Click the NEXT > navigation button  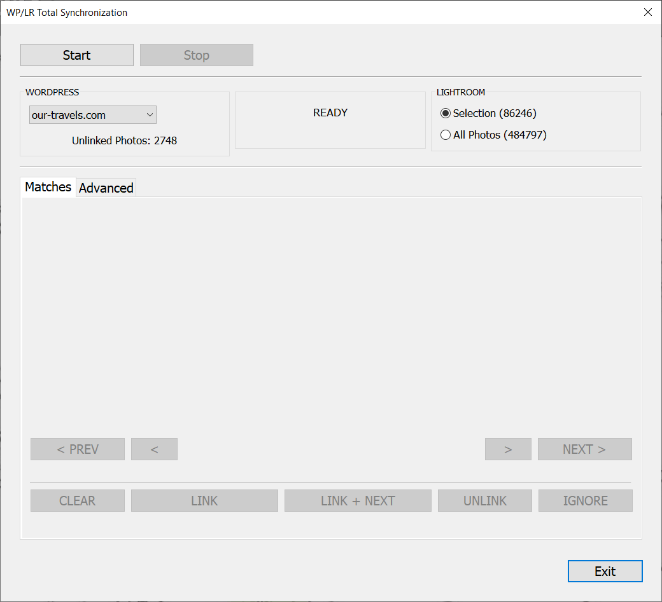584,449
